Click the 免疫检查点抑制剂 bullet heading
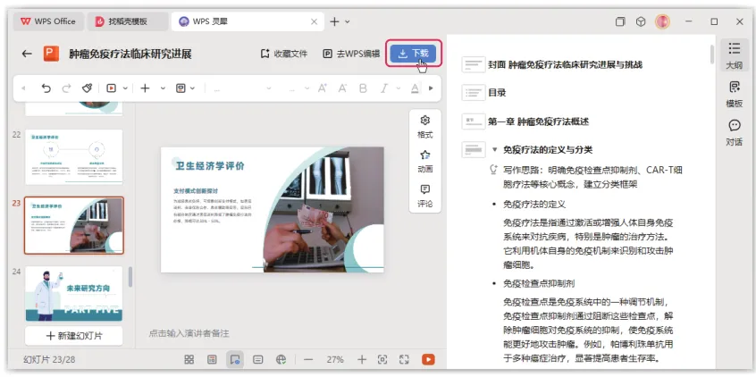Viewport: 756px width, 377px height. pyautogui.click(x=539, y=283)
